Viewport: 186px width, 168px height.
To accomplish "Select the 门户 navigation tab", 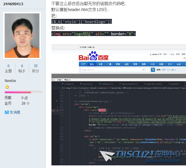I will (83, 64).
